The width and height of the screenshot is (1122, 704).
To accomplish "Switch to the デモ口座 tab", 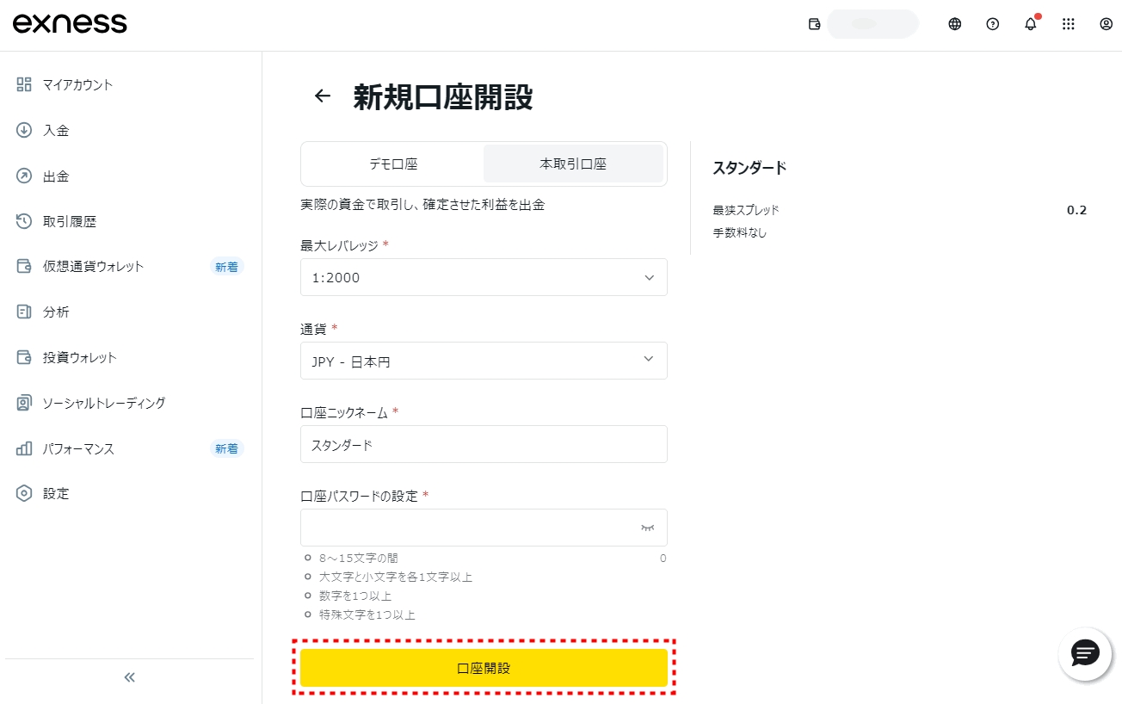I will (393, 164).
